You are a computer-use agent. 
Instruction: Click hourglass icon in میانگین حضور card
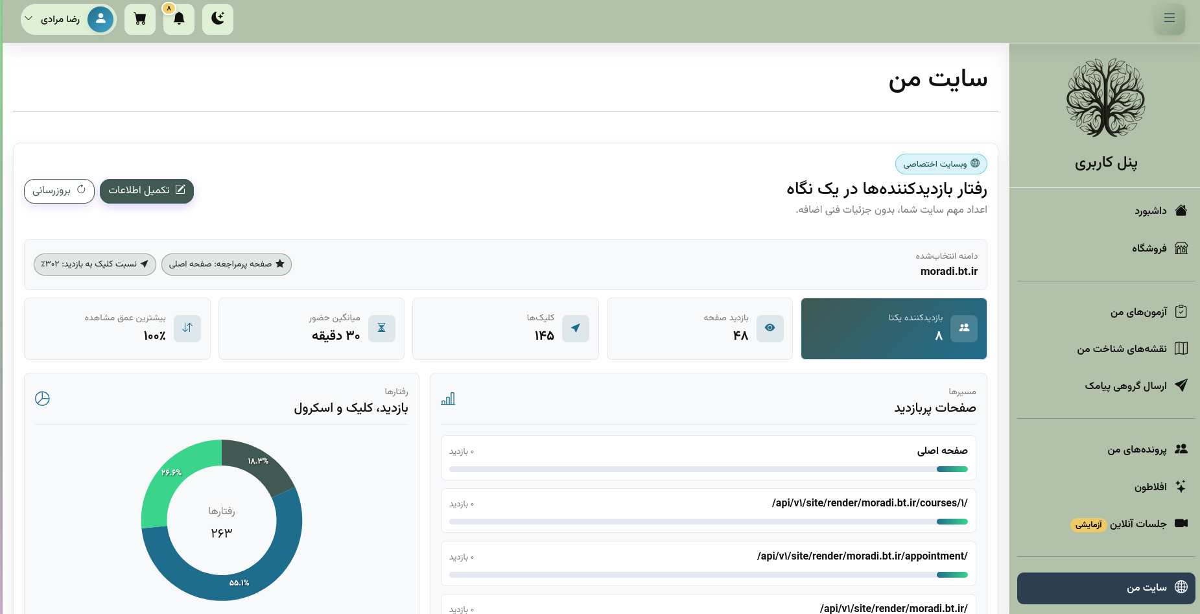point(382,328)
